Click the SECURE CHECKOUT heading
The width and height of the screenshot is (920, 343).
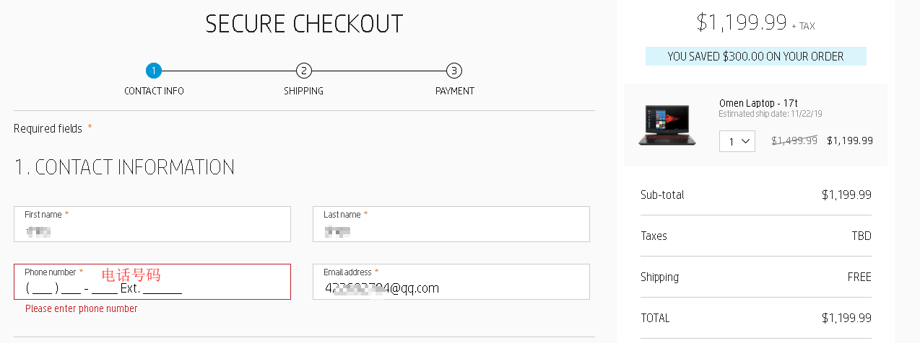304,24
